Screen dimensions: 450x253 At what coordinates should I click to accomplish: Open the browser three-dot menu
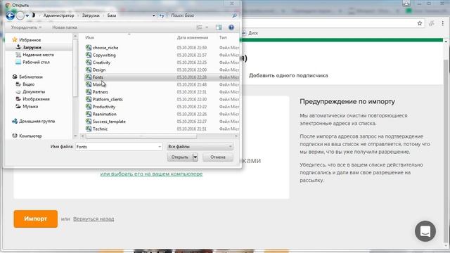(443, 23)
